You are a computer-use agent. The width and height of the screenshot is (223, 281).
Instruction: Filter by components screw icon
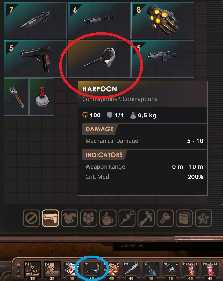(165, 218)
